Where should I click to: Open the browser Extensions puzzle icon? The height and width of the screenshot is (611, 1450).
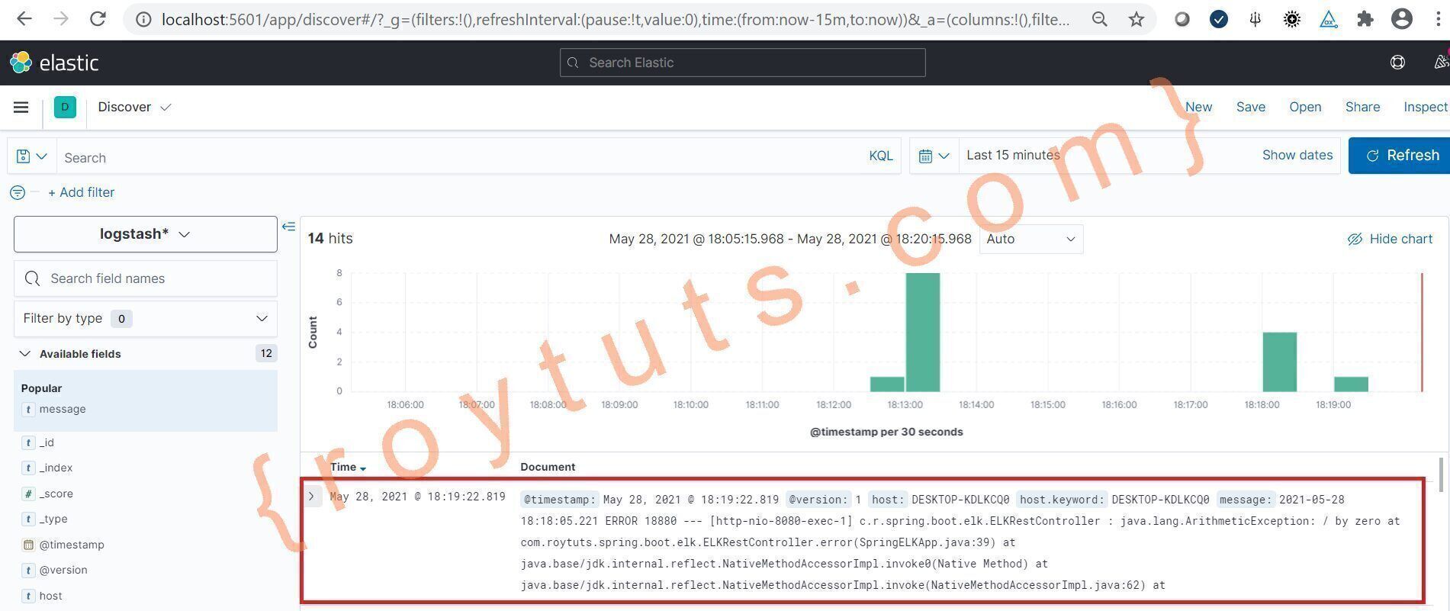[x=1365, y=19]
